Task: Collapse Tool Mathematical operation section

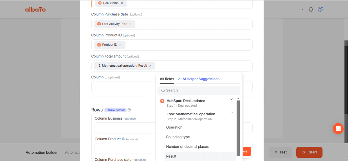Action: tap(231, 112)
